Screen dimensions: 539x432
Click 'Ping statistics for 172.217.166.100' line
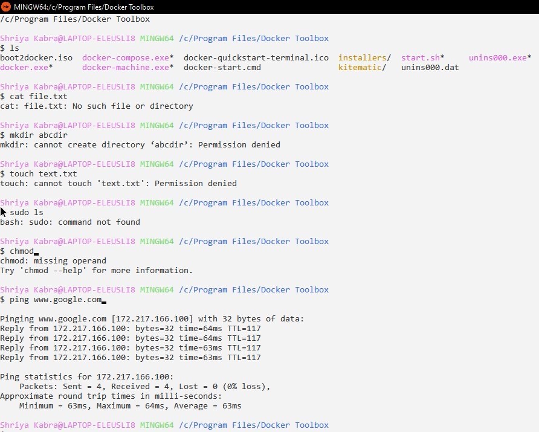pos(86,376)
